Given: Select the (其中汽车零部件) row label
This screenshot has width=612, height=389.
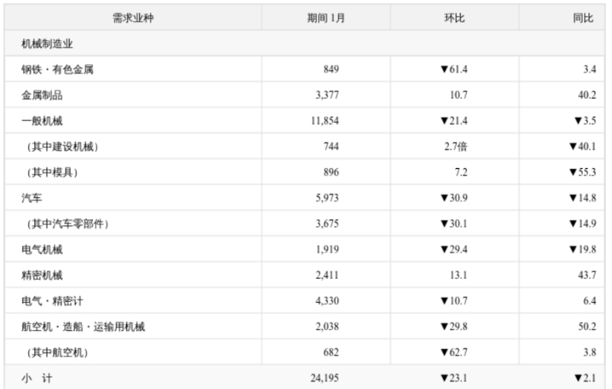Looking at the screenshot, I should pyautogui.click(x=68, y=224).
